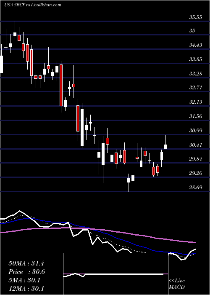Click the 31.56 price axis label
The image size is (210, 295).
click(x=195, y=116)
